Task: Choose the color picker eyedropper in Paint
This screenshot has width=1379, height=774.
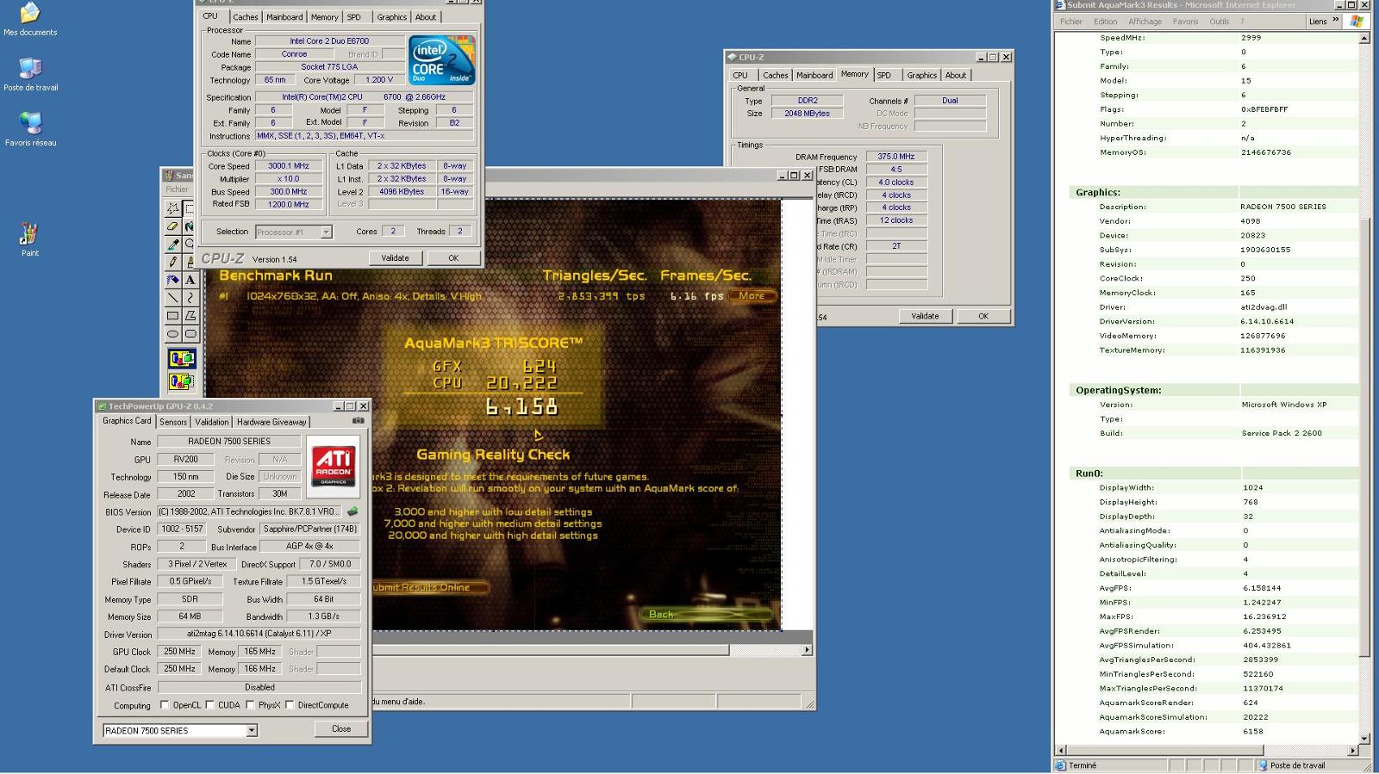Action: (173, 245)
